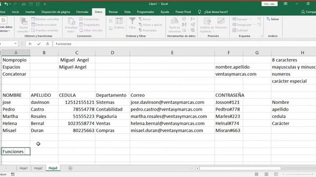Click the zoom slider in the status bar
This screenshot has width=316, height=177.
298,175
